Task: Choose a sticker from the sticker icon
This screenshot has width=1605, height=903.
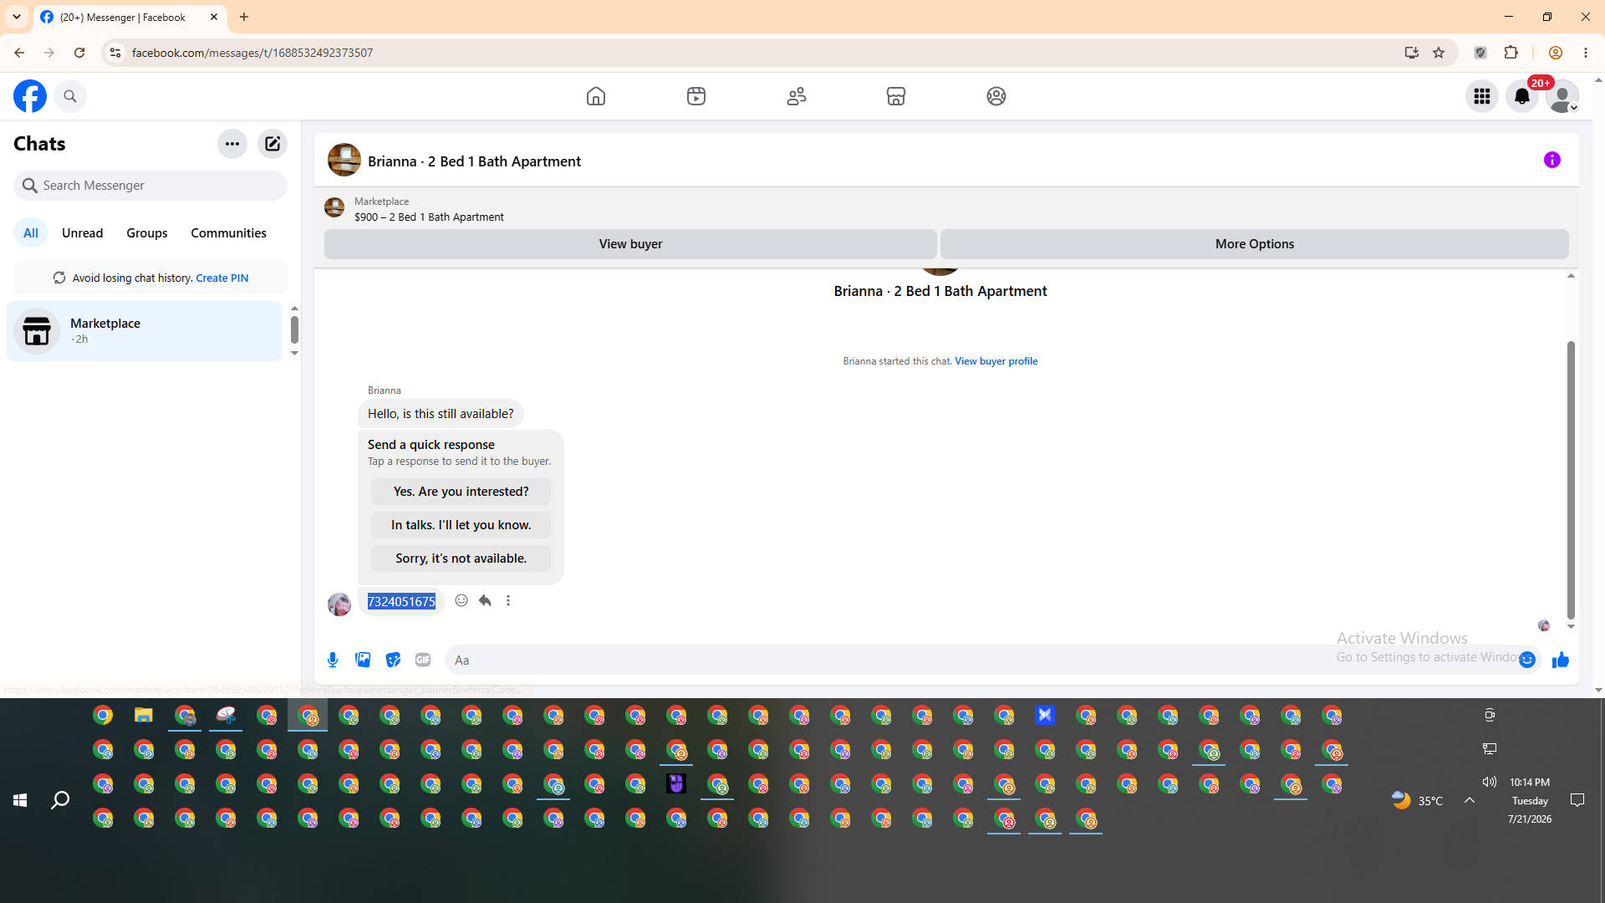Action: [x=393, y=660]
